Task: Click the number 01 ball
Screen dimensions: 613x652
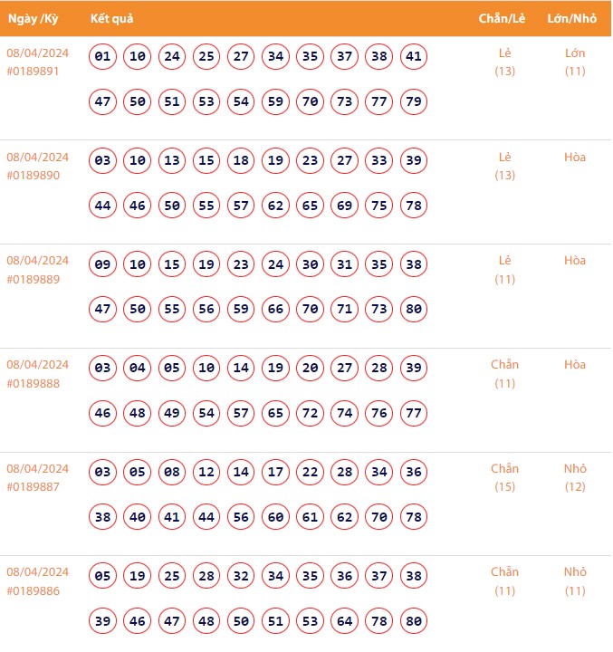Action: [x=103, y=57]
